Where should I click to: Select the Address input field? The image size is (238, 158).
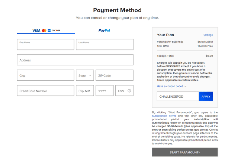pos(75,60)
